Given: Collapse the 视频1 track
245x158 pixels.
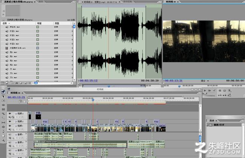Looking at the screenshot, I should [x=16, y=126].
